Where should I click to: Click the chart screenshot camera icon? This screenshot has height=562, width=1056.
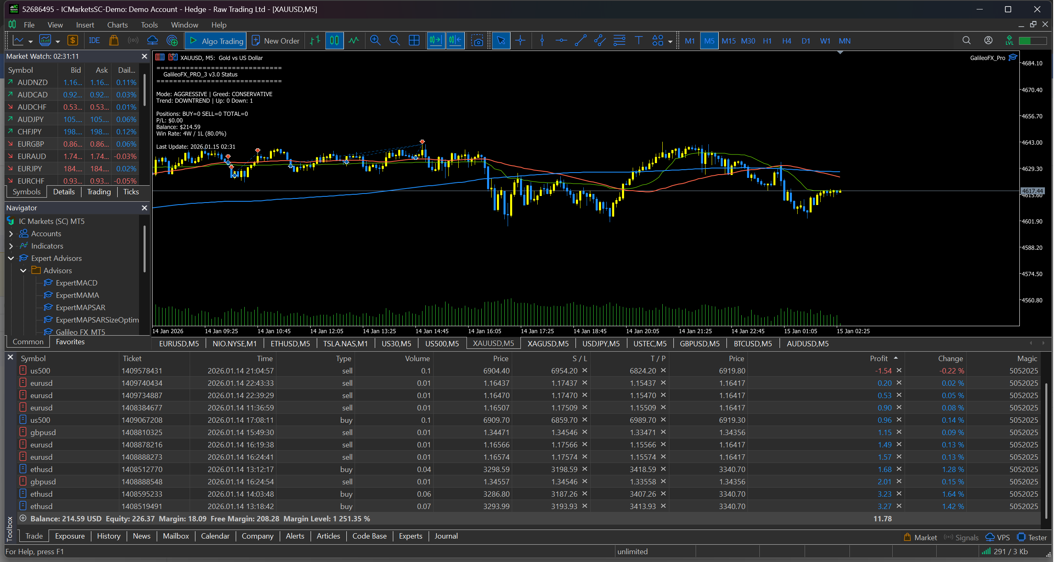click(477, 41)
